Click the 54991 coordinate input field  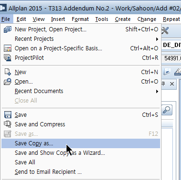point(171,58)
